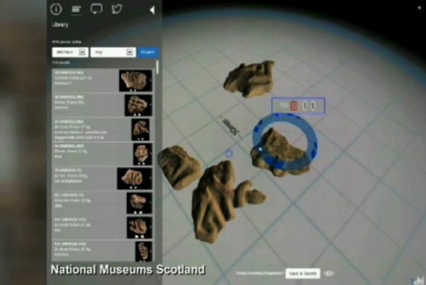Open the 'Any' filter dropdown
The height and width of the screenshot is (285, 426).
[x=113, y=52]
